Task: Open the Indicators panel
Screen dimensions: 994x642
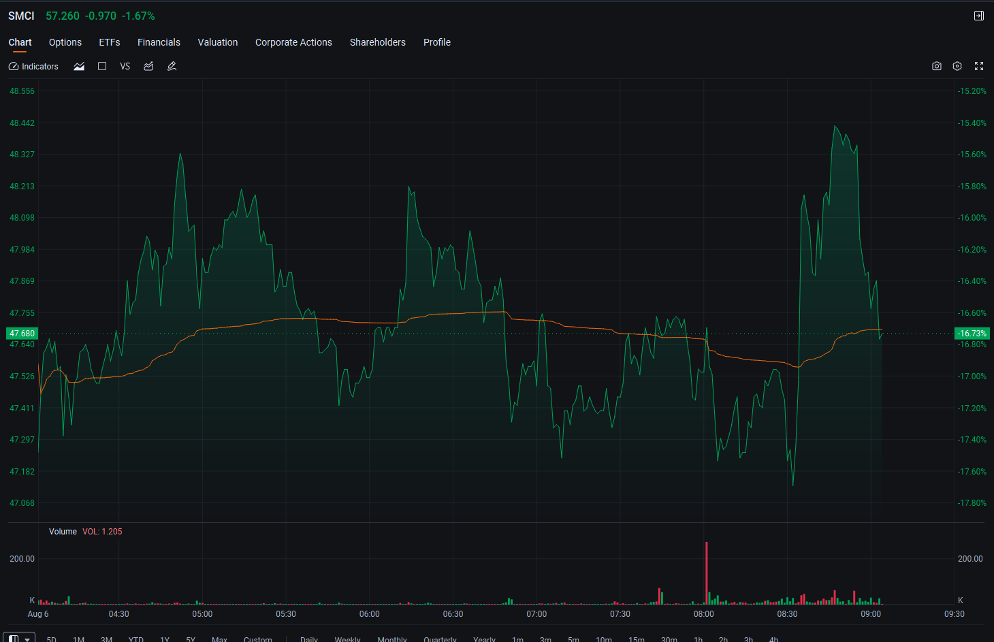Action: pyautogui.click(x=33, y=67)
